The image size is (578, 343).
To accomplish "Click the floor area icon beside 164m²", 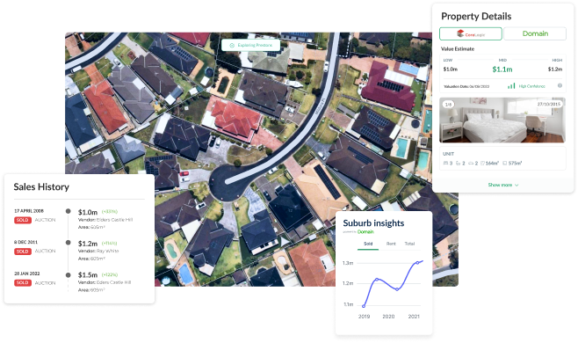I will pos(482,163).
